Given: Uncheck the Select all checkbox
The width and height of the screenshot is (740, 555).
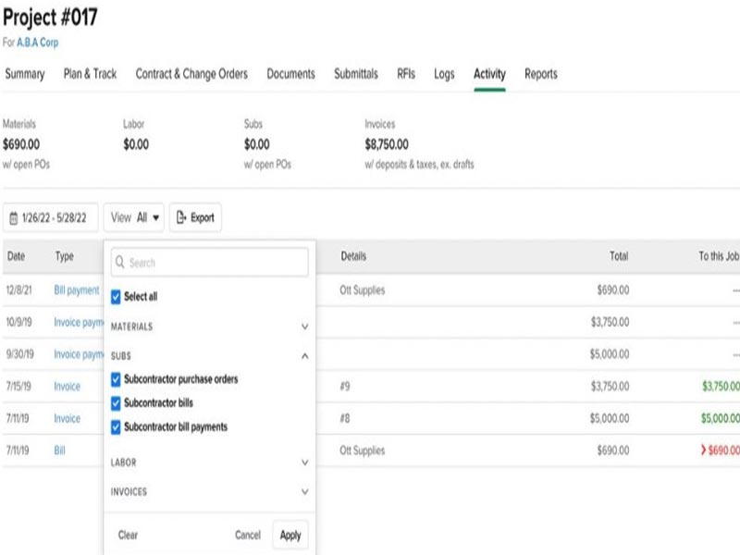Looking at the screenshot, I should point(116,297).
